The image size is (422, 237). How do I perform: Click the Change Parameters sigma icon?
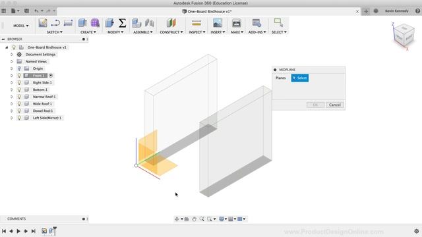(x=123, y=23)
